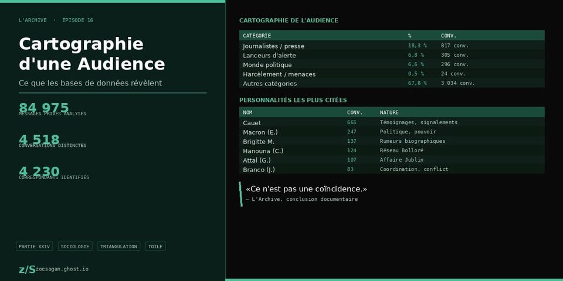
Task: Select the SOCIOLOGIE tag
Action: click(x=75, y=246)
